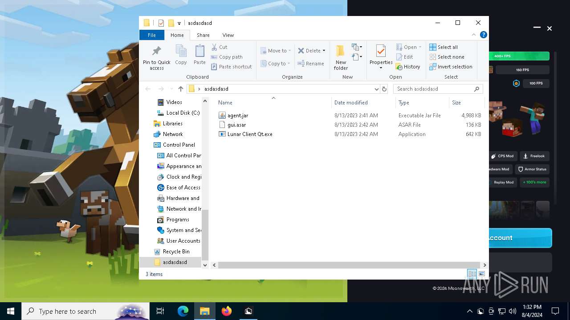
Task: Open Customize Quick Access Toolbar dropdown
Action: pyautogui.click(x=179, y=23)
